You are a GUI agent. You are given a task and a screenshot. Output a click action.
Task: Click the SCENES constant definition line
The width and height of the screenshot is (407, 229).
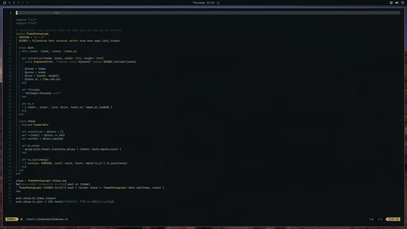coord(69,41)
